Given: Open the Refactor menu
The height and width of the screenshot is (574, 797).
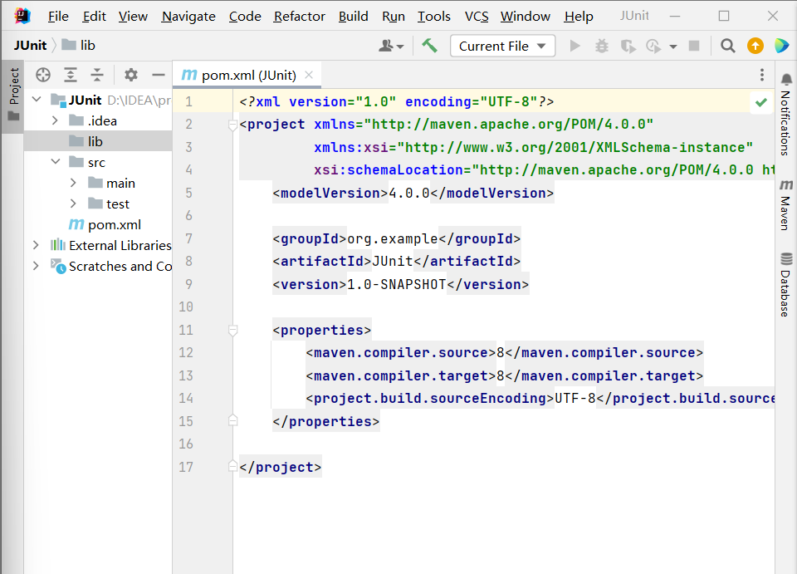Looking at the screenshot, I should coord(300,17).
